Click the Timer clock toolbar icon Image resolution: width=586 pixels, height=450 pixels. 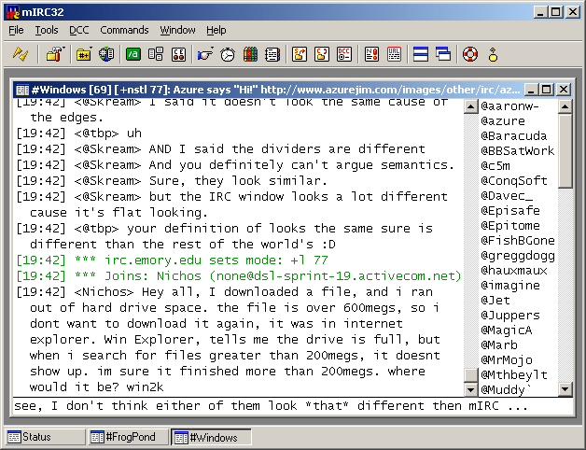coord(228,54)
